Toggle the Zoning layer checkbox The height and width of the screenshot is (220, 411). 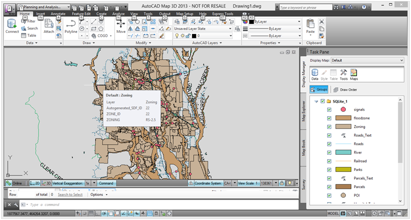tap(329, 127)
